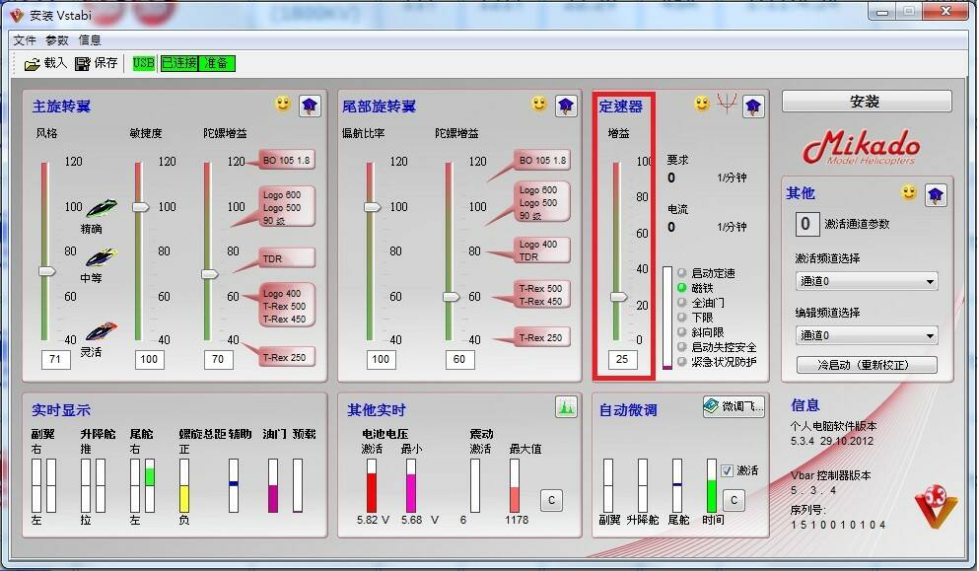This screenshot has width=979, height=571.
Task: Click the 敏捷度 slider handle
Action: pos(141,207)
